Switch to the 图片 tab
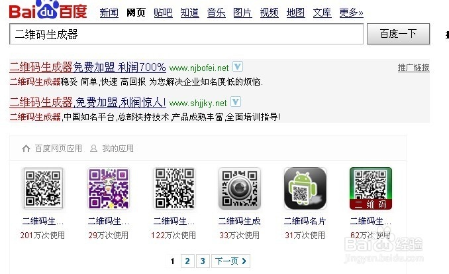449x274 pixels. [242, 13]
